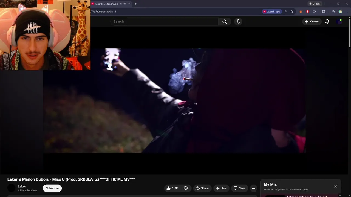Screen dimensions: 351x197
Task: Click Open in app chip
Action: point(271,11)
